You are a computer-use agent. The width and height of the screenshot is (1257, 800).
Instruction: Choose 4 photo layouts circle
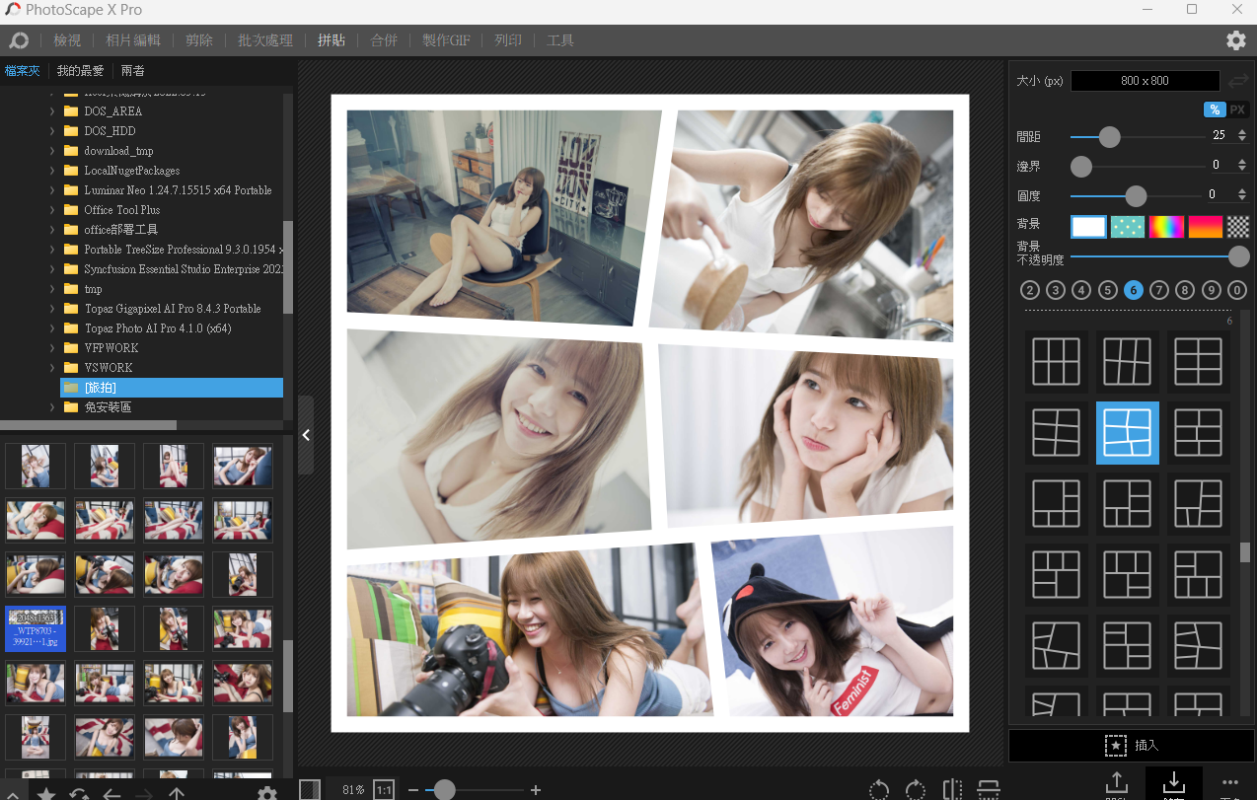click(1081, 290)
